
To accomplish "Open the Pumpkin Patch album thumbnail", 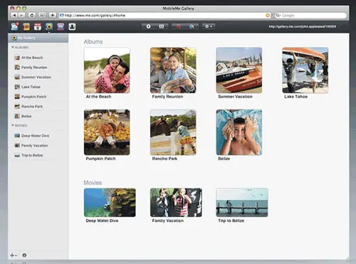I will click(x=107, y=132).
